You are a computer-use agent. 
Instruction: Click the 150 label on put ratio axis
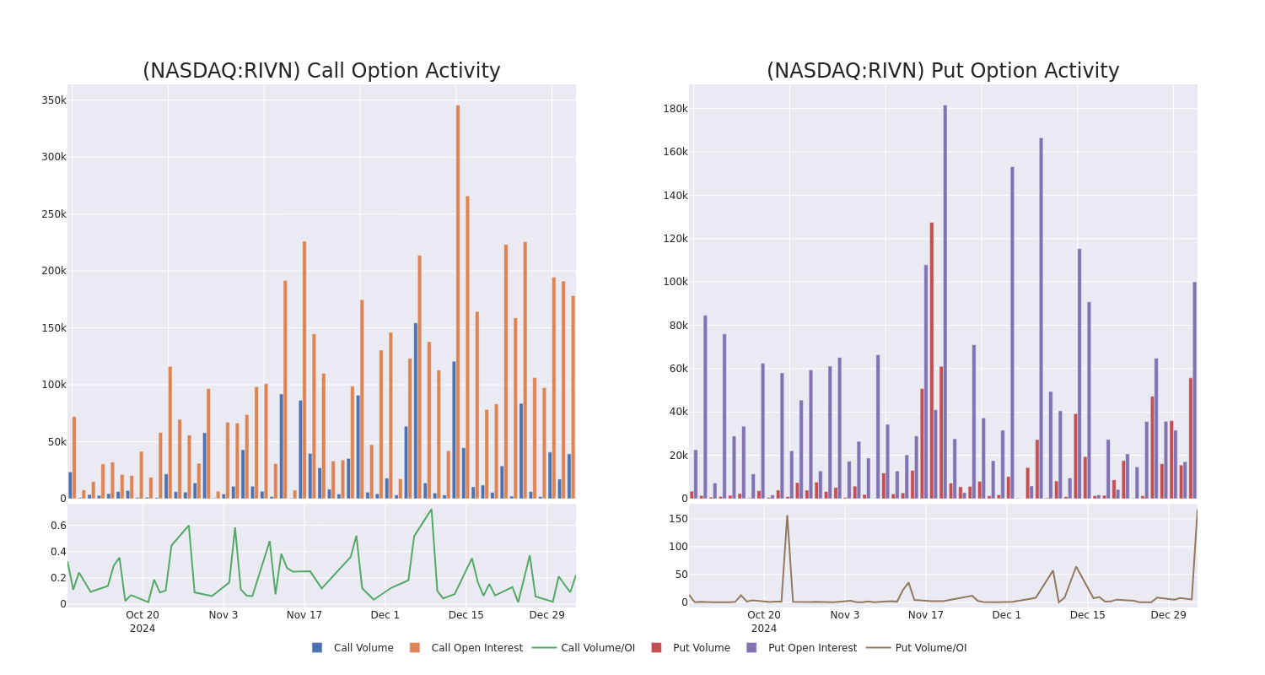point(679,519)
